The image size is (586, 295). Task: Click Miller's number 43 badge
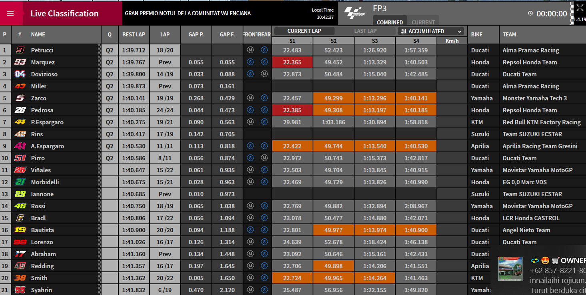(20, 86)
